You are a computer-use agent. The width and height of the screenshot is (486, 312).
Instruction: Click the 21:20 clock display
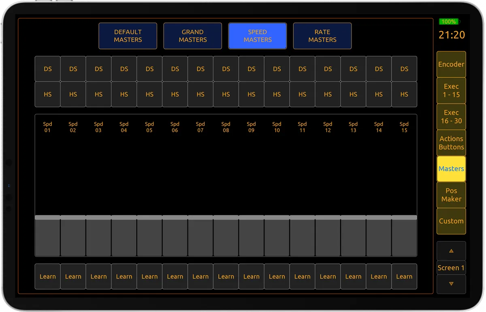pyautogui.click(x=452, y=35)
